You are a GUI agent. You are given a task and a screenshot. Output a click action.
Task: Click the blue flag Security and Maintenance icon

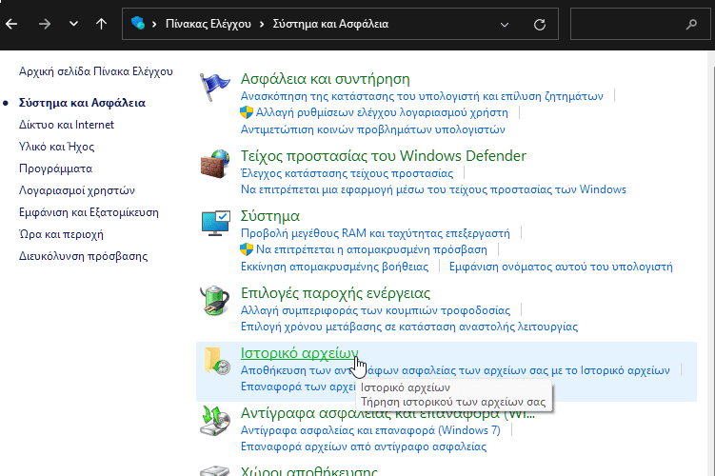[x=215, y=87]
